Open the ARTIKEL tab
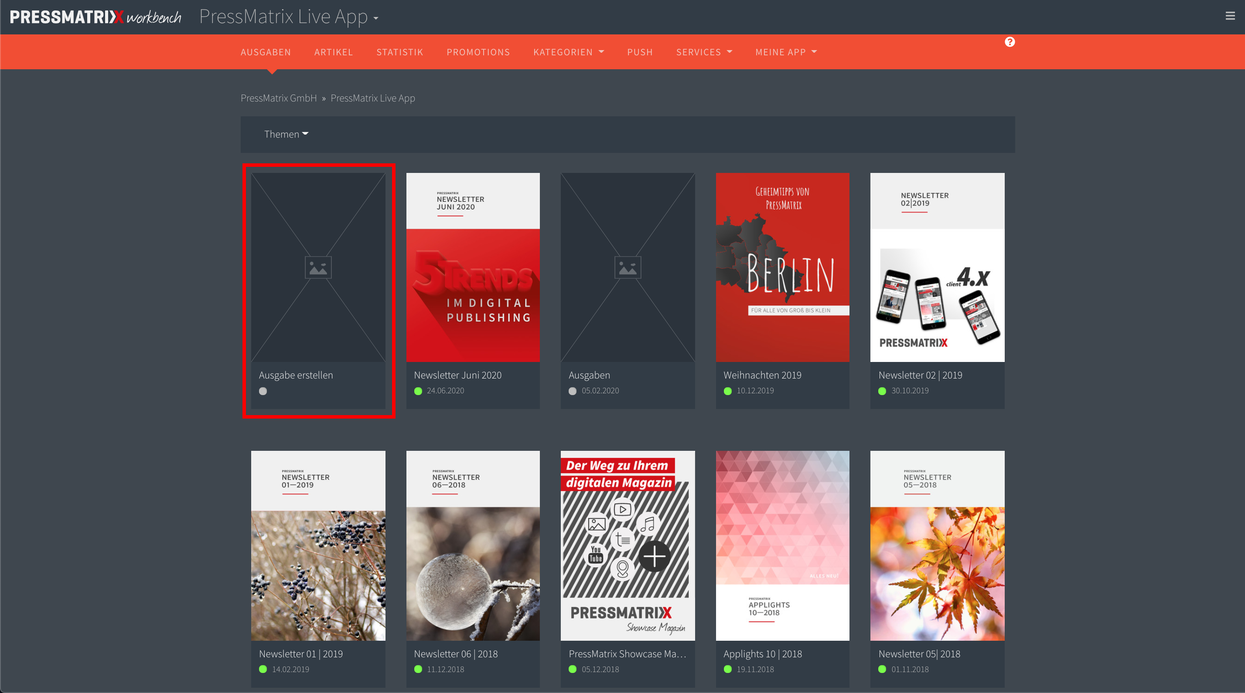Image resolution: width=1245 pixels, height=693 pixels. (334, 52)
